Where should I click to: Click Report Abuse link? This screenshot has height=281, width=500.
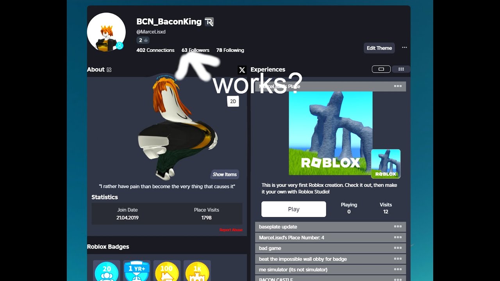point(231,230)
